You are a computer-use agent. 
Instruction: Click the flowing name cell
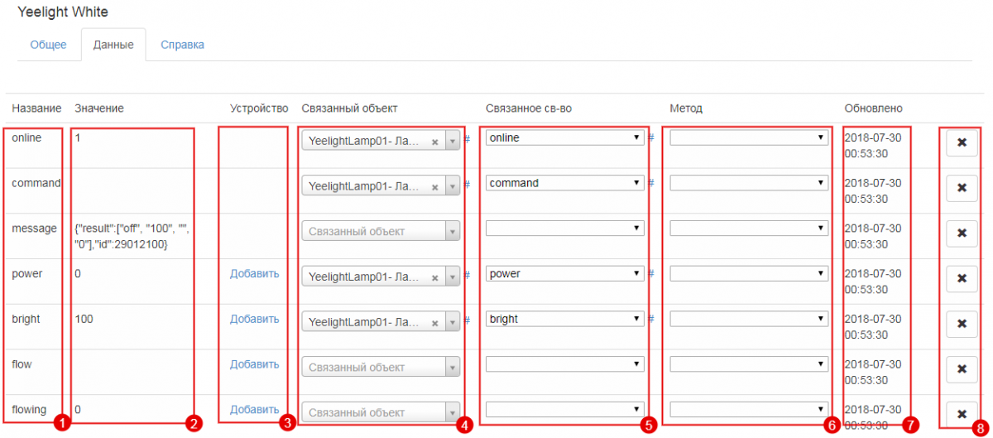point(31,409)
